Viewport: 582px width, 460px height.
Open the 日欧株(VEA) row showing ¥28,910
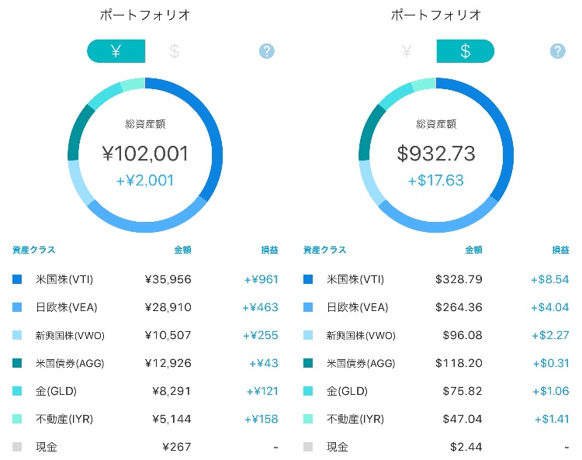tap(145, 307)
